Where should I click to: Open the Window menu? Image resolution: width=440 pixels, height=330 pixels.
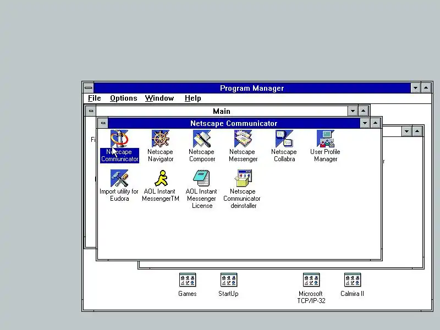pos(159,98)
